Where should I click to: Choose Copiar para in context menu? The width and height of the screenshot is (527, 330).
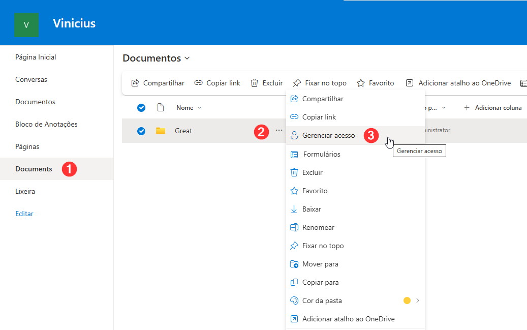click(320, 282)
